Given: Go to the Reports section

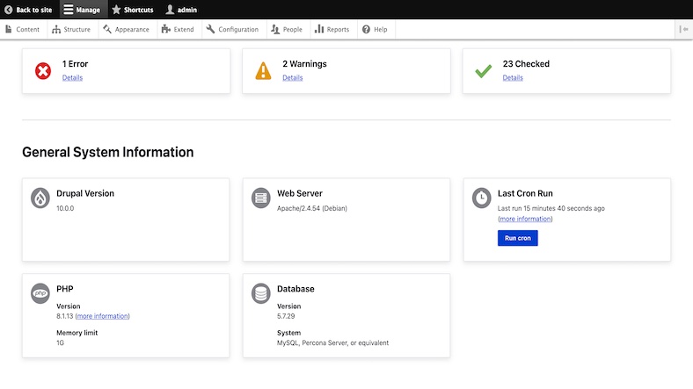Looking at the screenshot, I should (x=332, y=29).
